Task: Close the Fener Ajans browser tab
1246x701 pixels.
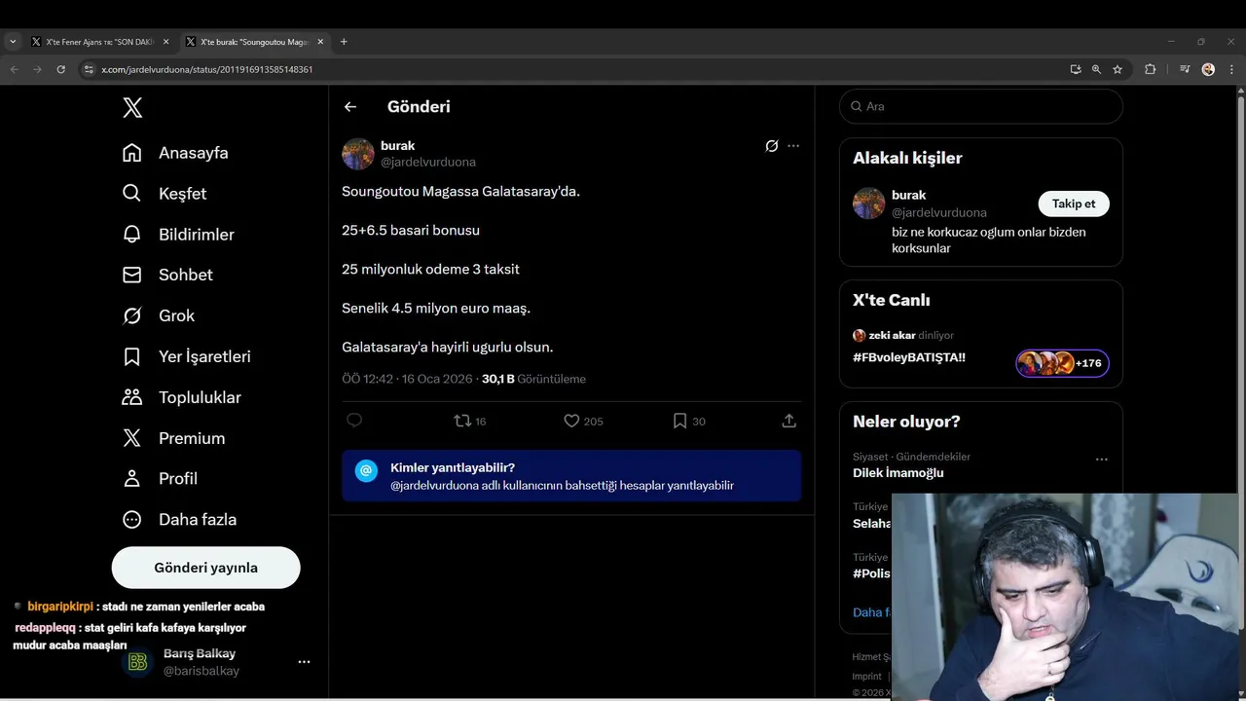Action: (x=165, y=42)
